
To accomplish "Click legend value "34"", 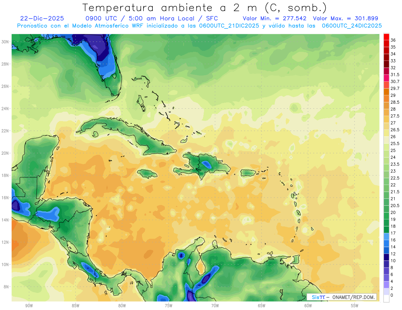I will click(x=393, y=54).
